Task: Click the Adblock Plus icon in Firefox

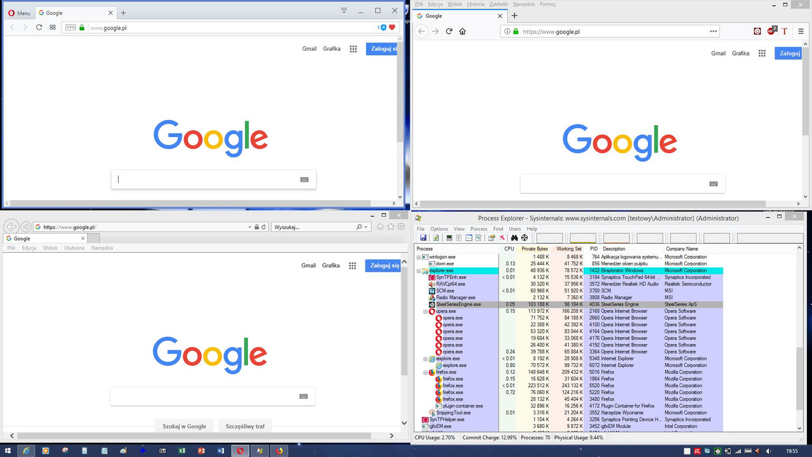Action: pos(771,30)
